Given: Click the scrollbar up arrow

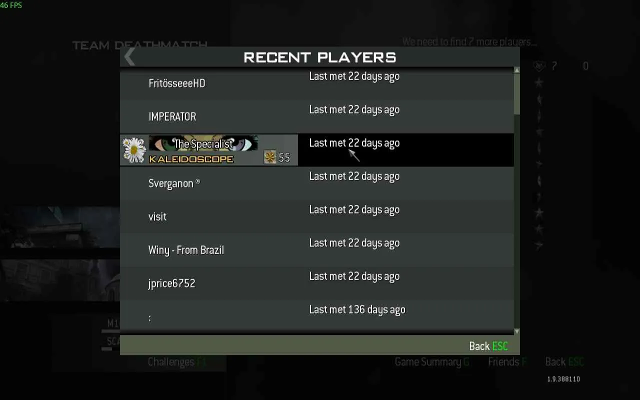Looking at the screenshot, I should click(x=517, y=70).
